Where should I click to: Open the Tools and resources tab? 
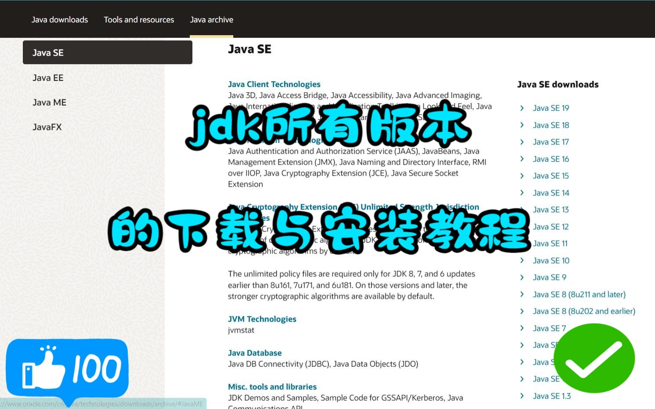(139, 20)
